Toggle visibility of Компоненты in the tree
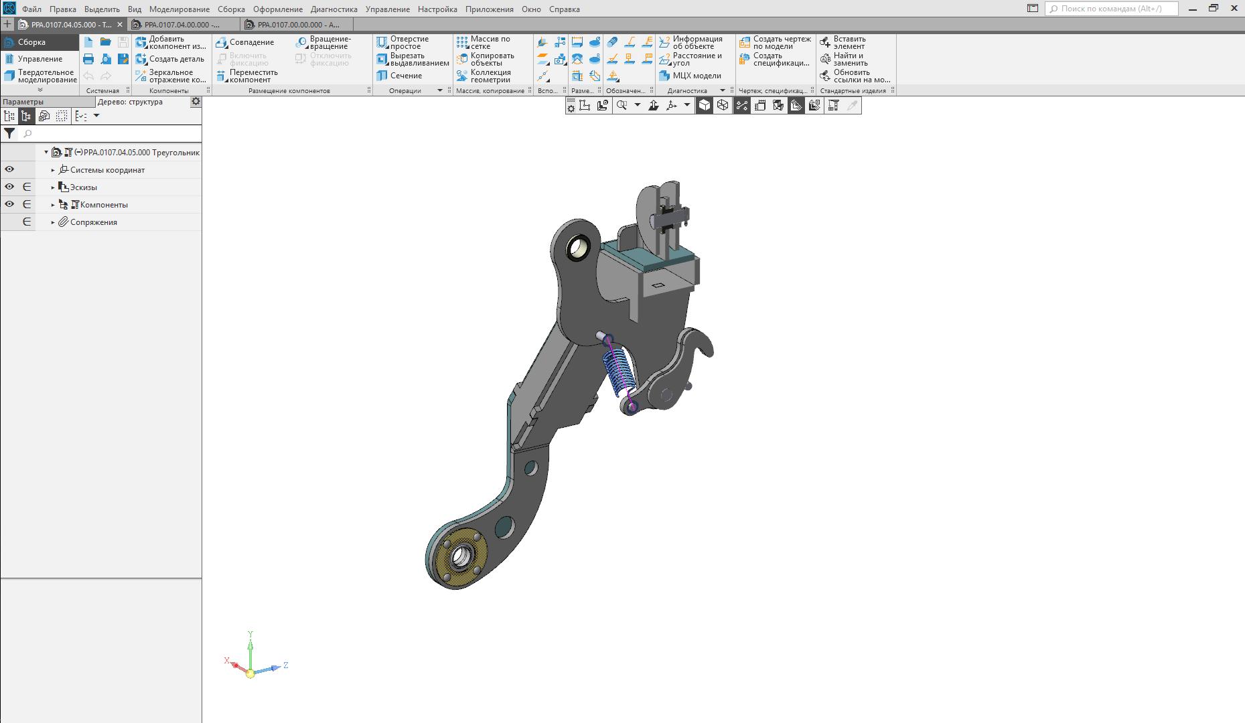Screen dimensions: 1245x723 click(x=9, y=204)
